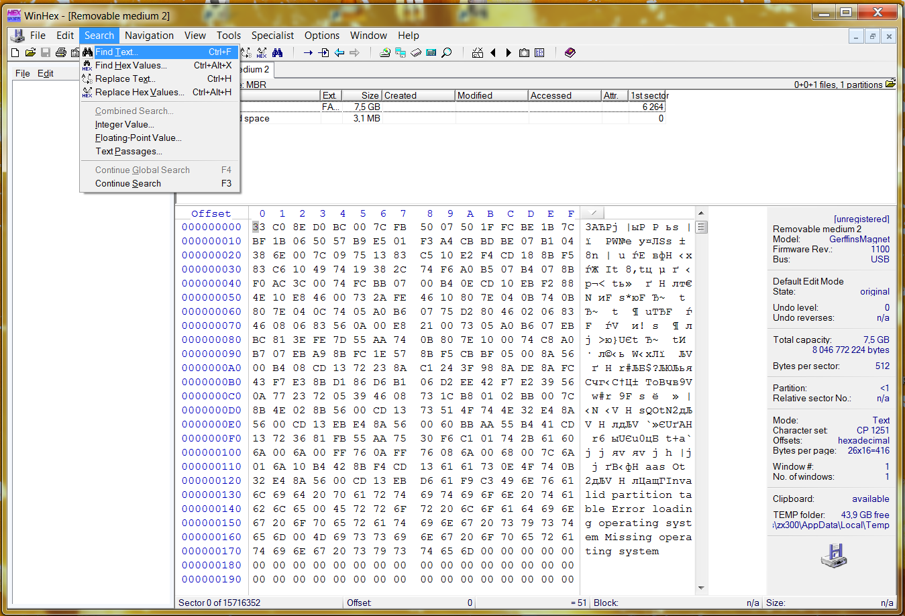
Task: Sort directory list by Modified column
Action: coord(492,95)
